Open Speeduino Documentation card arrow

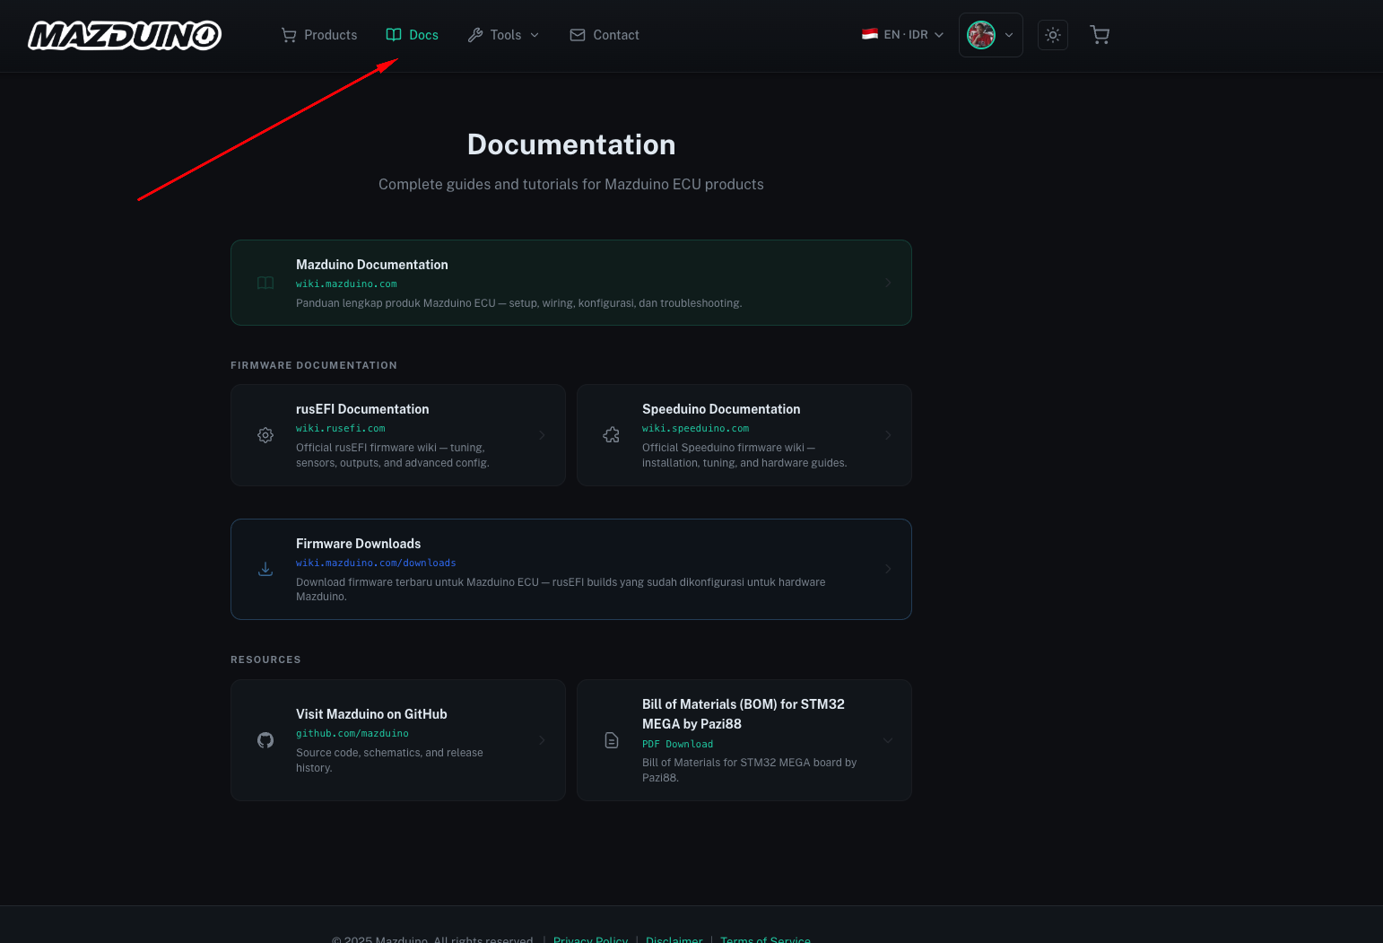tap(888, 435)
